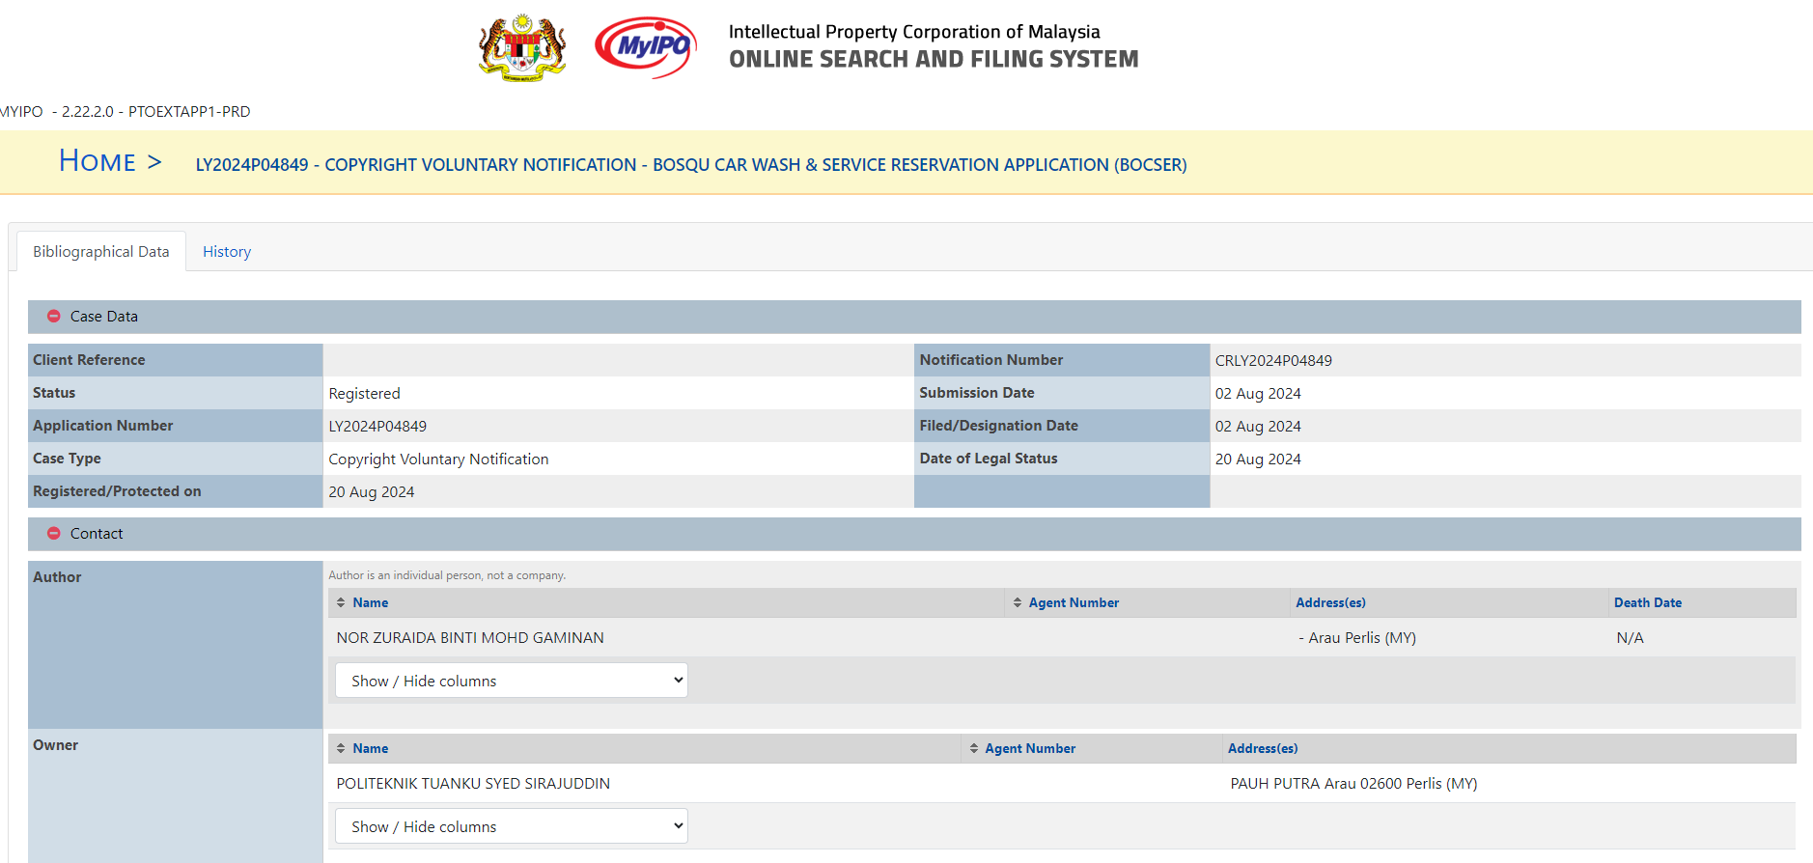
Task: Go to Home breadcrumb link
Action: point(98,161)
